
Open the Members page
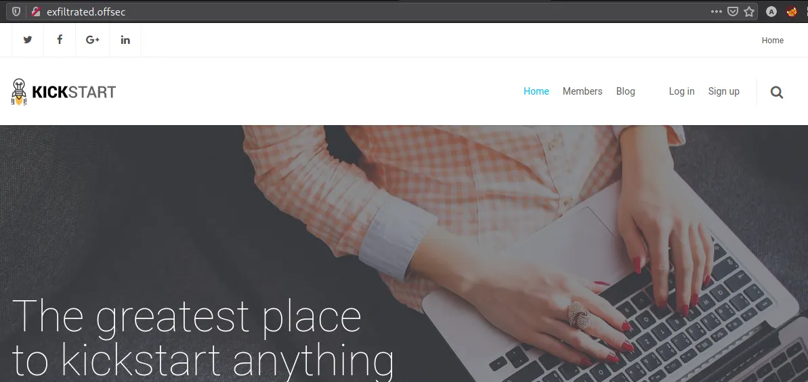(582, 91)
